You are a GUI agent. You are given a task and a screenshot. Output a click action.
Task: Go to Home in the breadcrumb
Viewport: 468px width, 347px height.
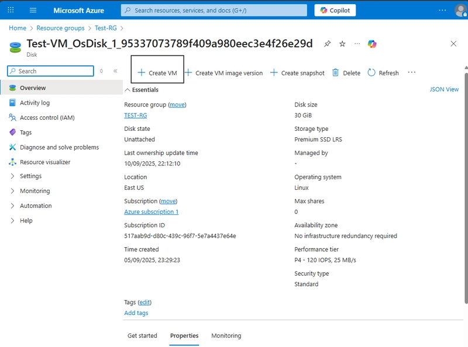[x=18, y=28]
